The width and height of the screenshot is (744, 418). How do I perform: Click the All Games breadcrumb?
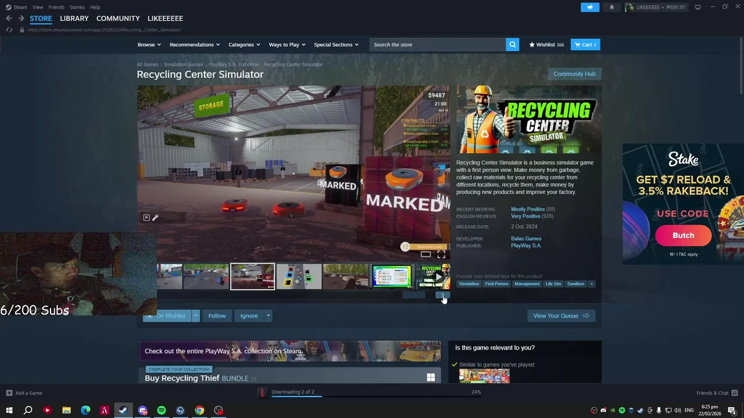[148, 64]
